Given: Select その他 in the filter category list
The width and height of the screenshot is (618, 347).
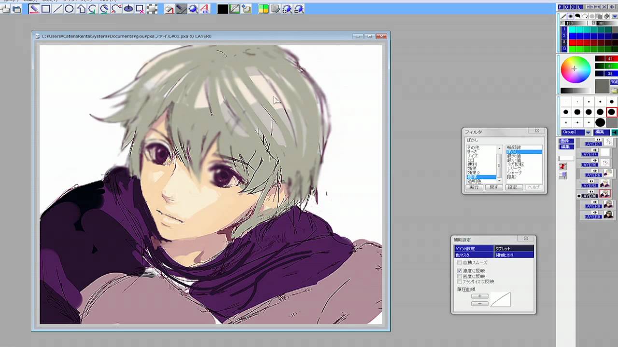Looking at the screenshot, I should click(x=473, y=147).
